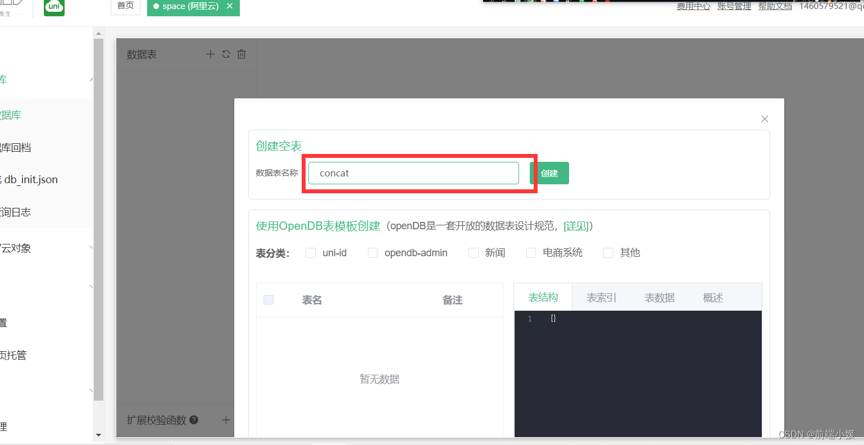Focus the 数据表名称 input field
Image resolution: width=864 pixels, height=445 pixels.
pyautogui.click(x=413, y=173)
